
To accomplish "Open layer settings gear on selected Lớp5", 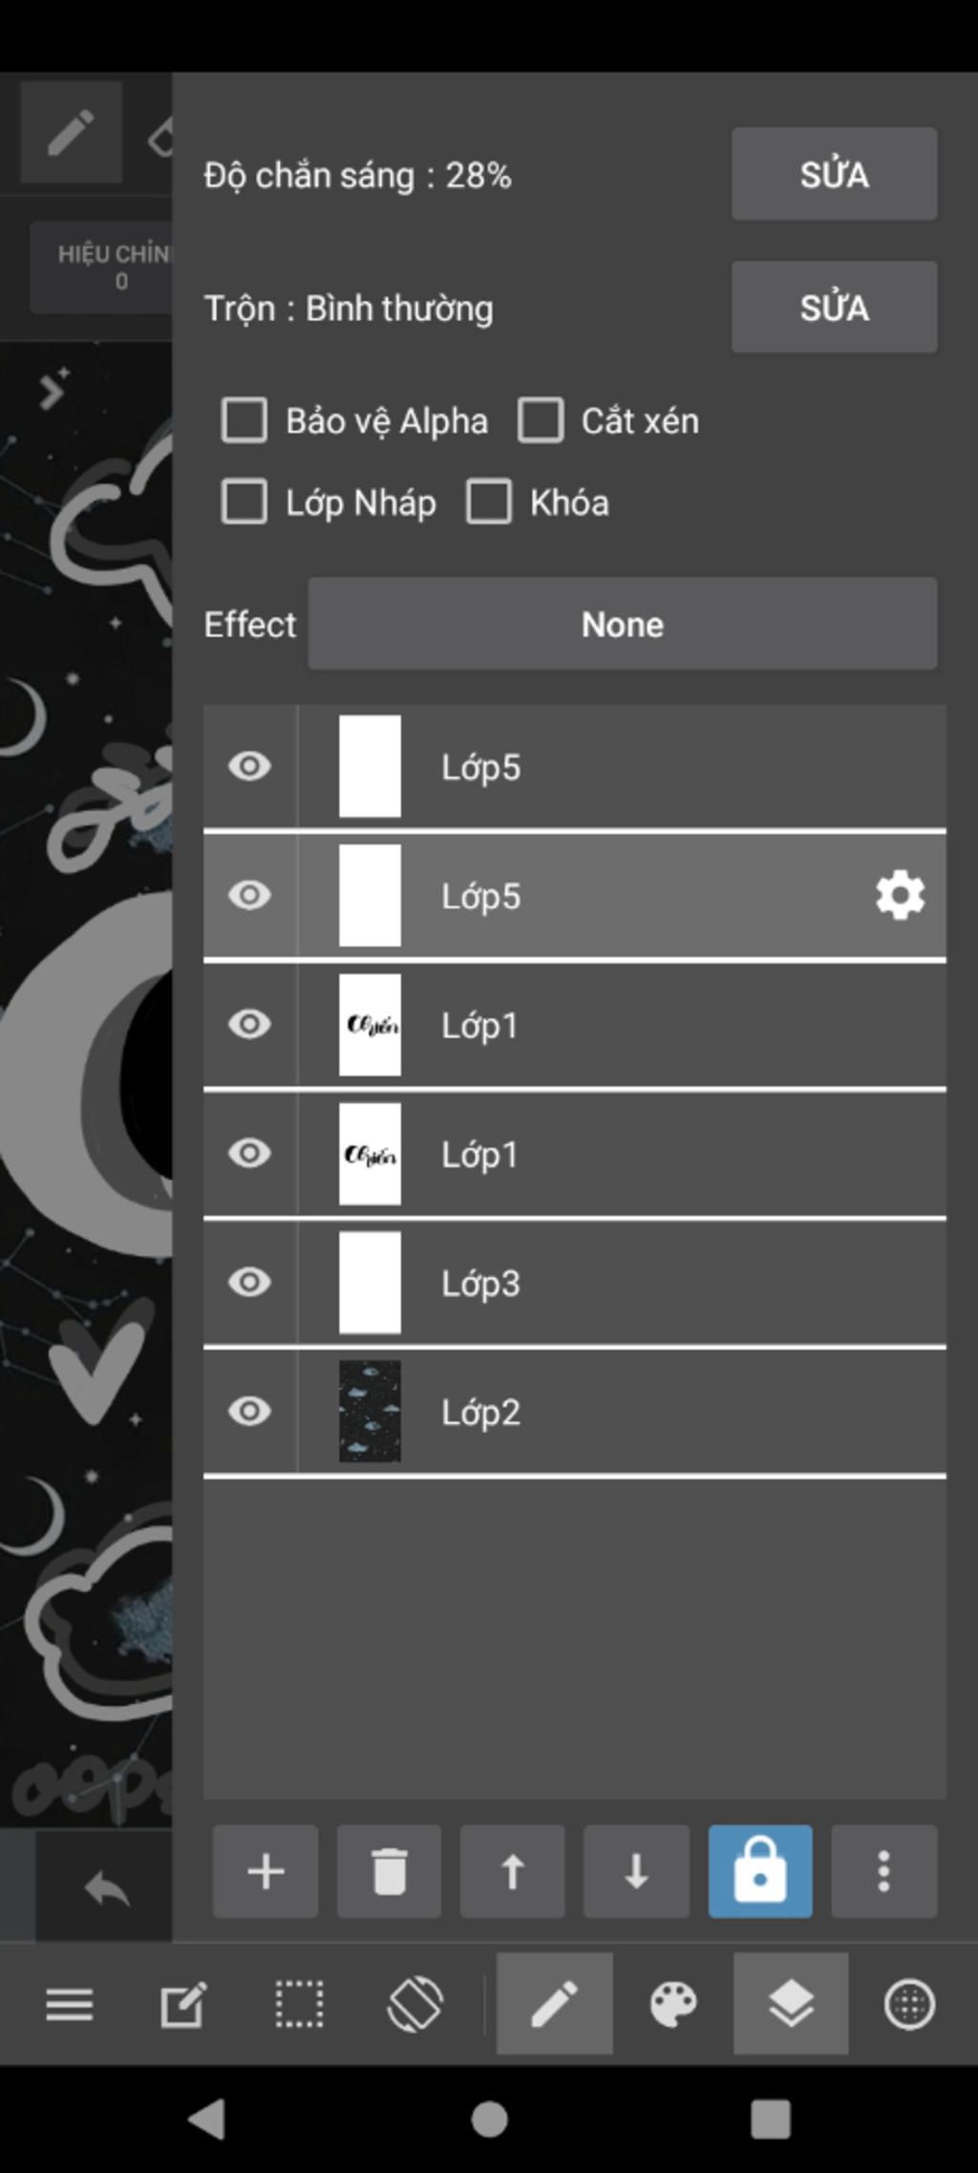I will (x=900, y=896).
